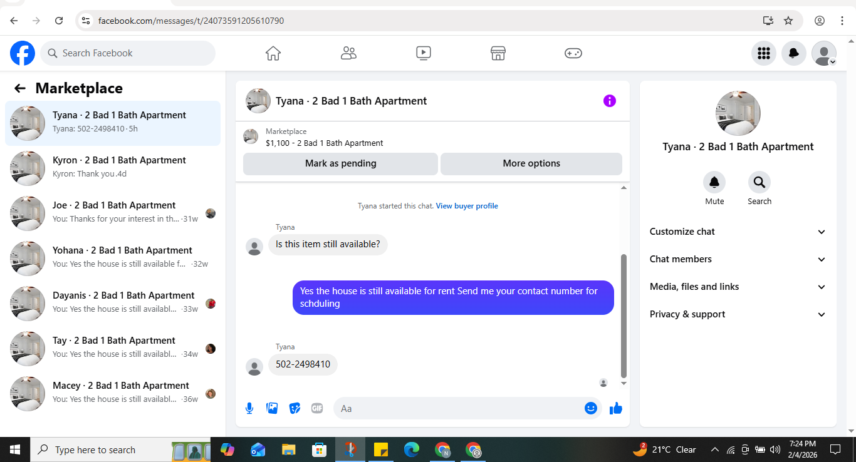Reload the page with refresh icon
The width and height of the screenshot is (856, 462).
tap(59, 21)
